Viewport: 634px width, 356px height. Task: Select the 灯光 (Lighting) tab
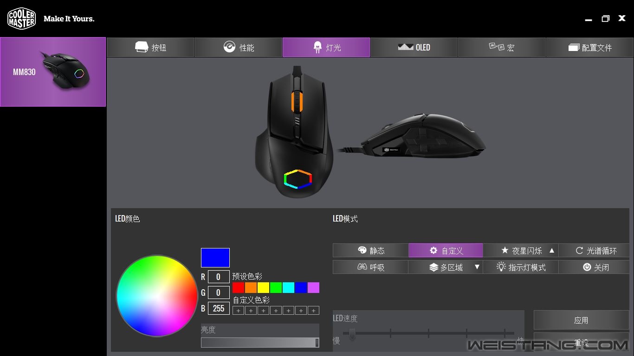326,47
